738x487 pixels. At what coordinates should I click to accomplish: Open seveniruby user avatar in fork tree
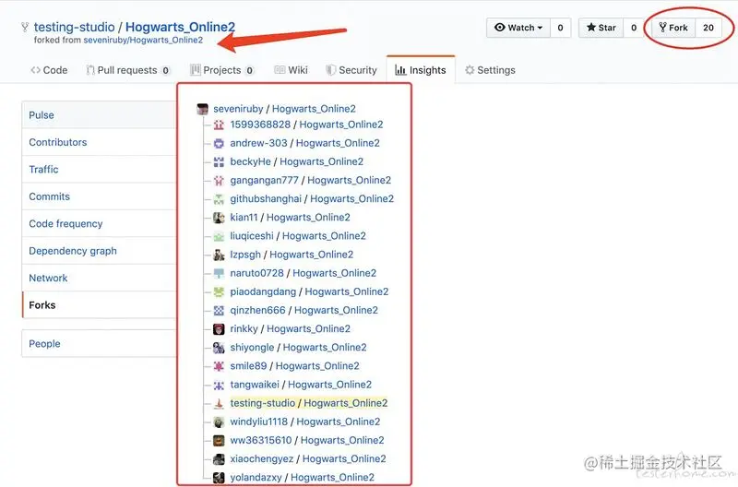pos(202,109)
